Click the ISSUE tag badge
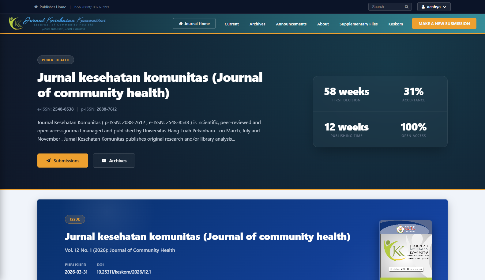Image resolution: width=485 pixels, height=280 pixels. [x=75, y=219]
